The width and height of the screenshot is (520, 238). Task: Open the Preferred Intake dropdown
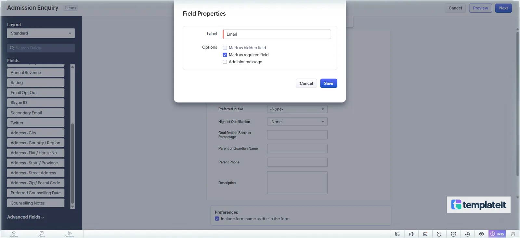click(297, 109)
